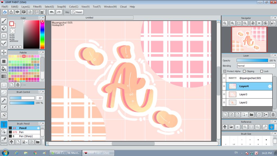Delete palette color with trash icon
The image size is (277, 156).
coord(18,85)
